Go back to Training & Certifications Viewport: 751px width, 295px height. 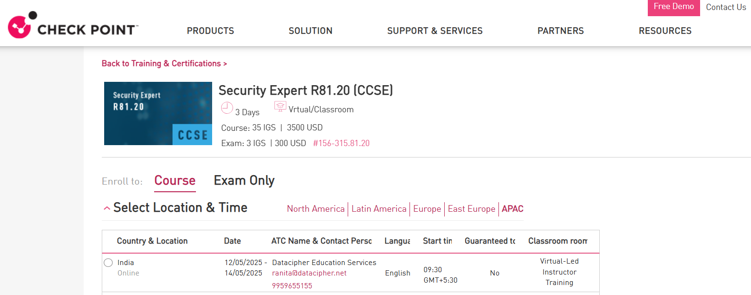[x=164, y=64]
